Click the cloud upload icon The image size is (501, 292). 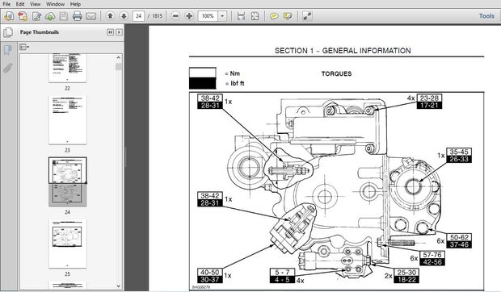[50, 16]
